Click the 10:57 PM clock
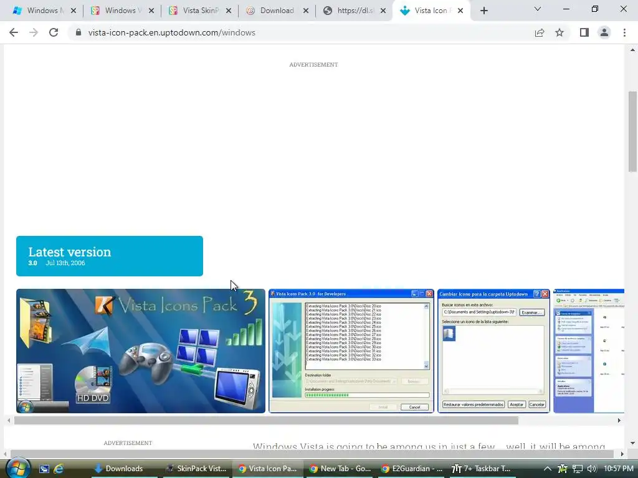Screen dimensions: 638x478 click(x=618, y=469)
